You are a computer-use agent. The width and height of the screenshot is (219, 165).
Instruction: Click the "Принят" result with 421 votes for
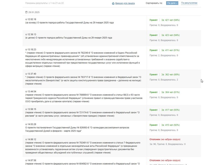pos(154,19)
